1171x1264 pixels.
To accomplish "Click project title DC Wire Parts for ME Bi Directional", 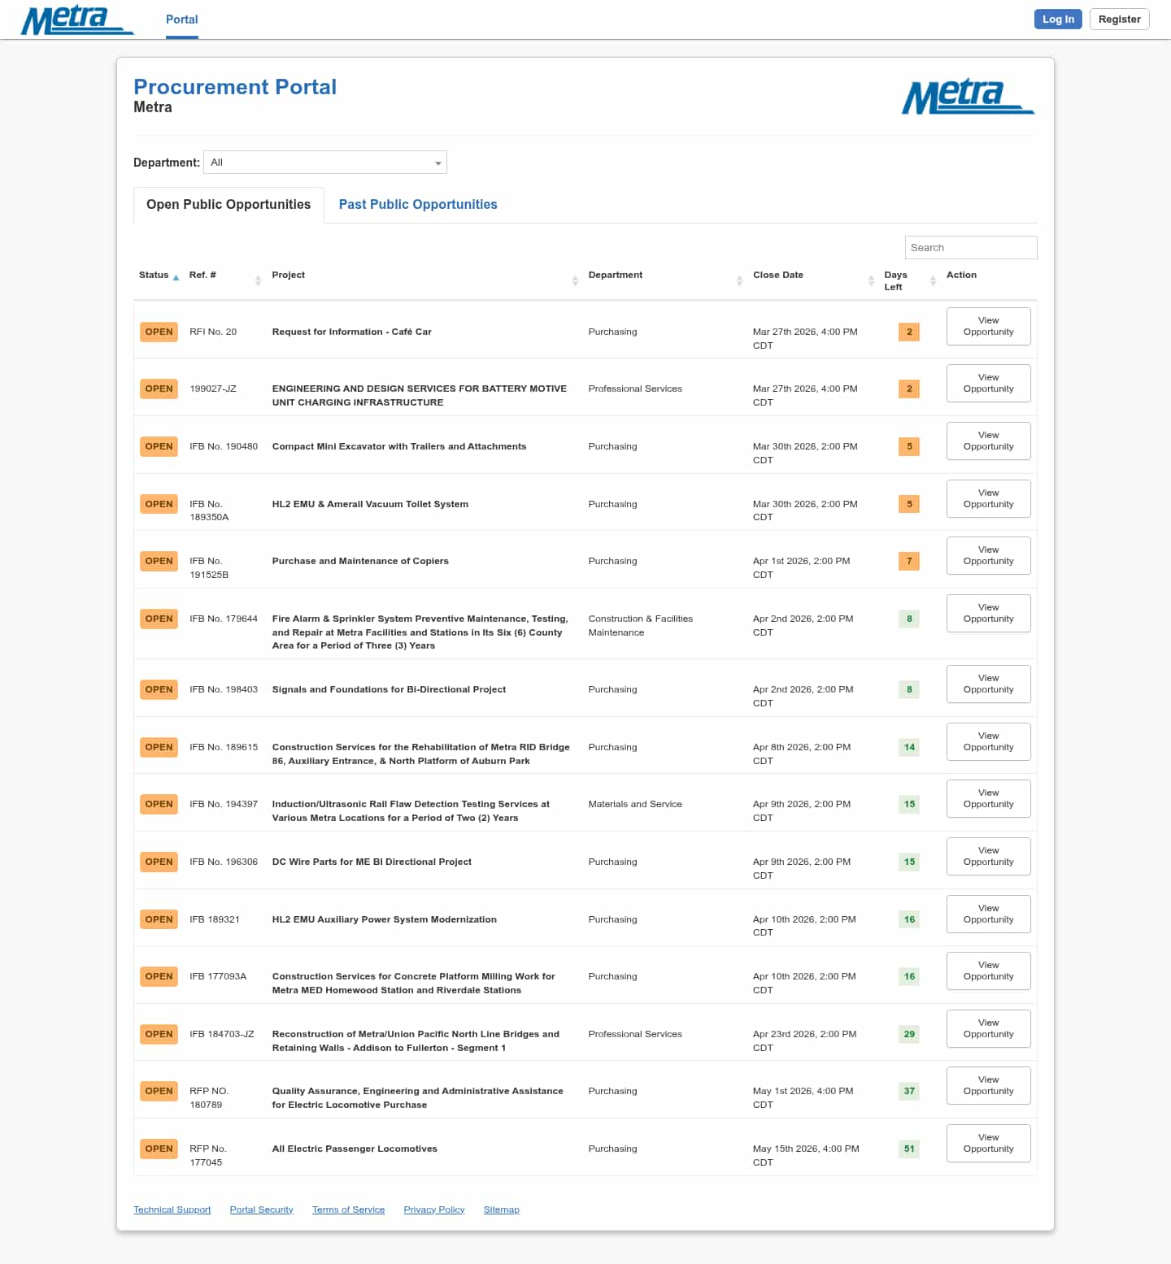I will coord(372,862).
